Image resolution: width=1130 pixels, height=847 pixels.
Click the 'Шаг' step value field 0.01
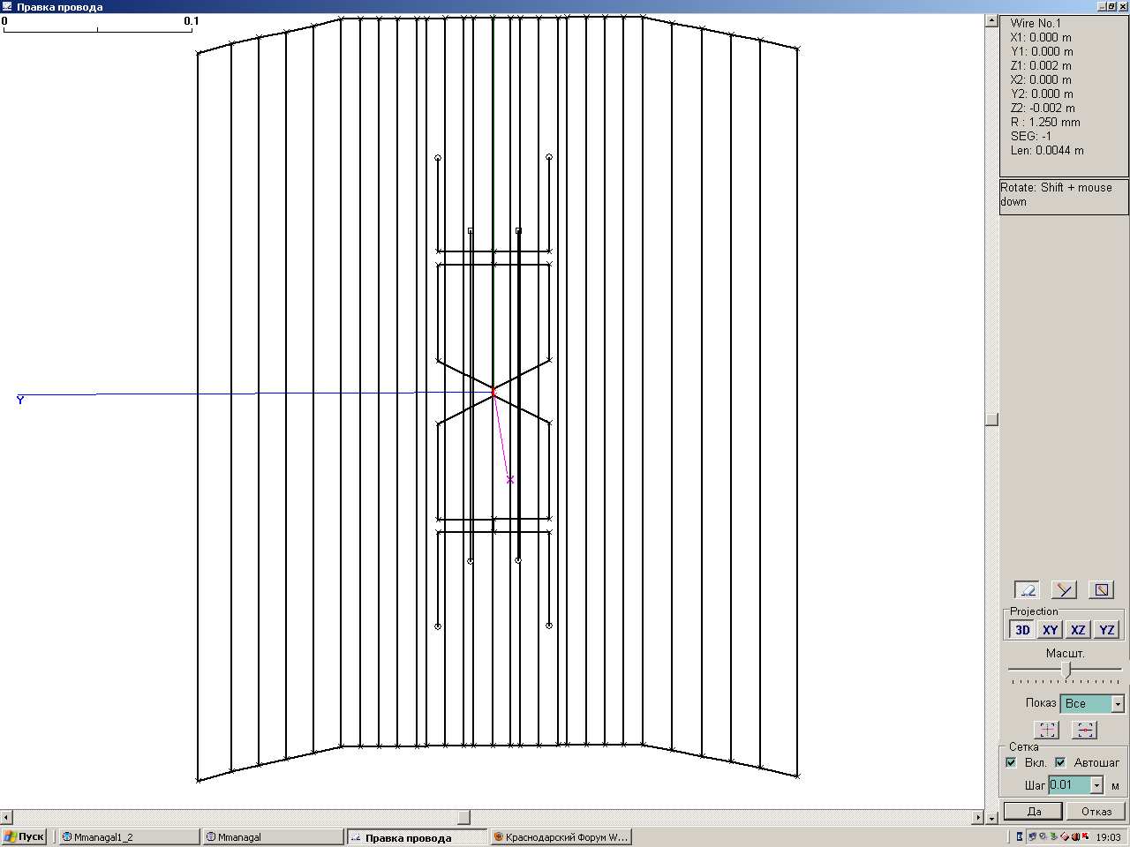1069,785
